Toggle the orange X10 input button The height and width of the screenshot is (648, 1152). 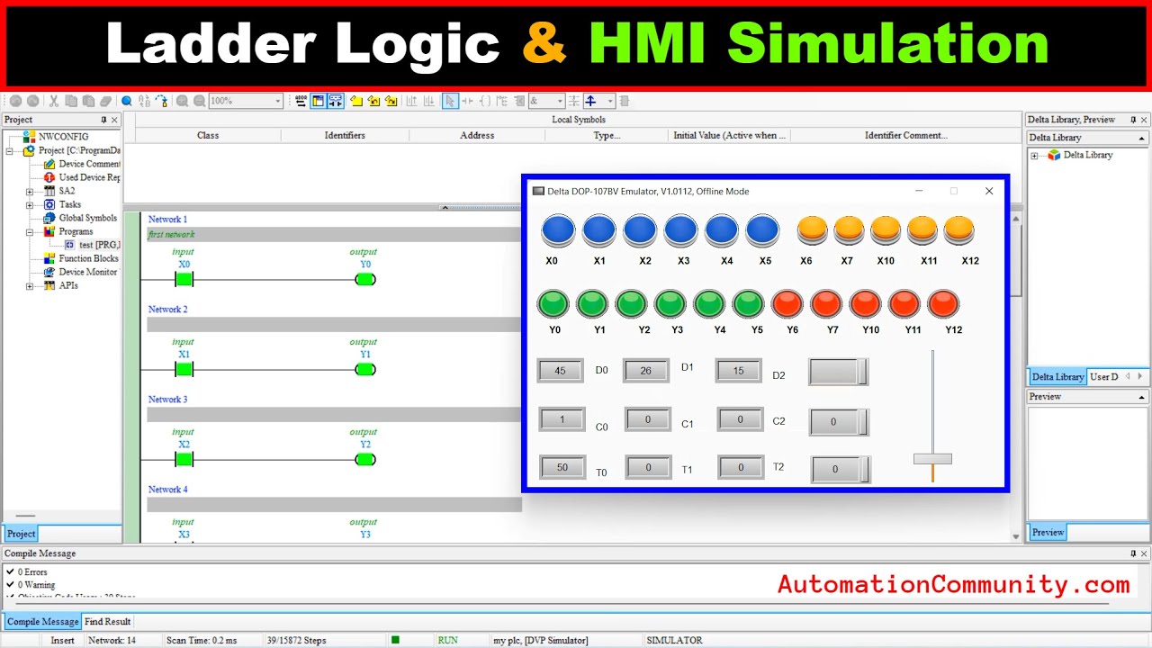pyautogui.click(x=885, y=230)
